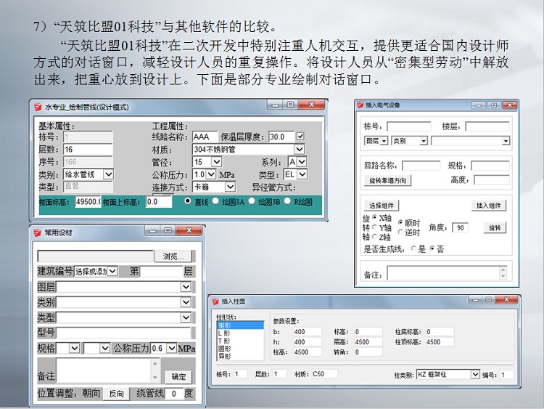
Task: Click the 回路名称 input field
Action: (421, 166)
